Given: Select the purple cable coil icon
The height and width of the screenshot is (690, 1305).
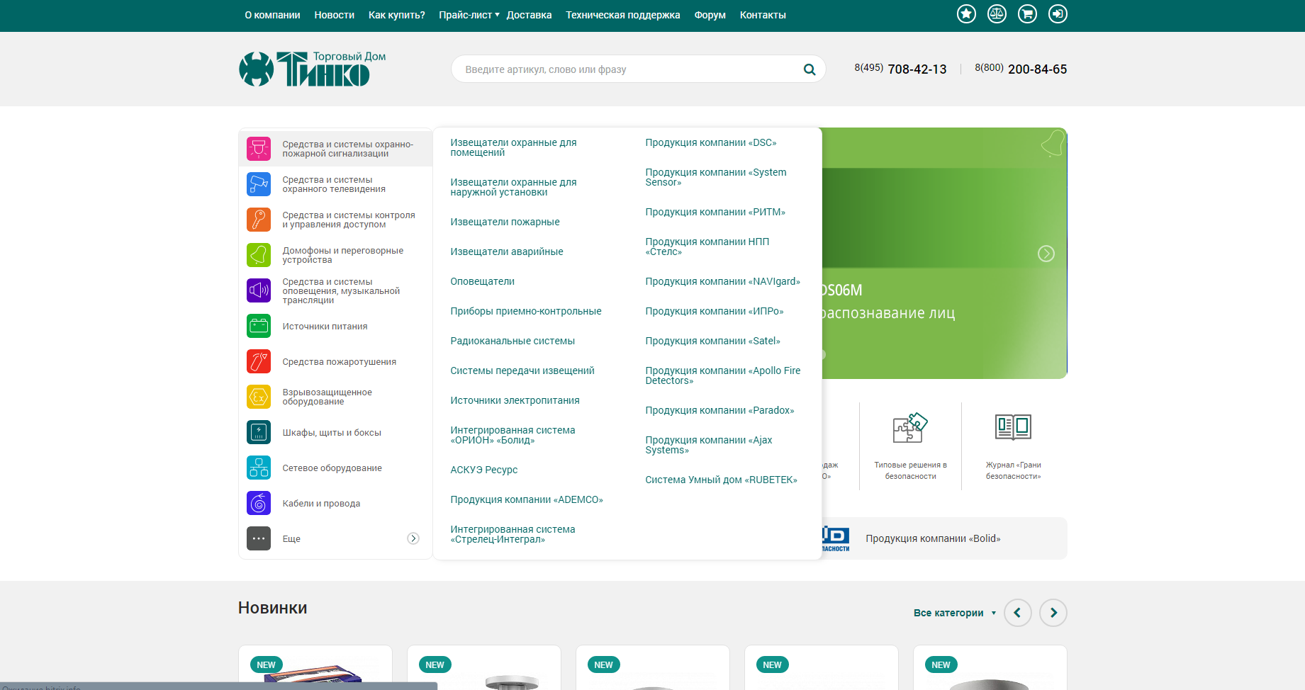Looking at the screenshot, I should (x=259, y=503).
